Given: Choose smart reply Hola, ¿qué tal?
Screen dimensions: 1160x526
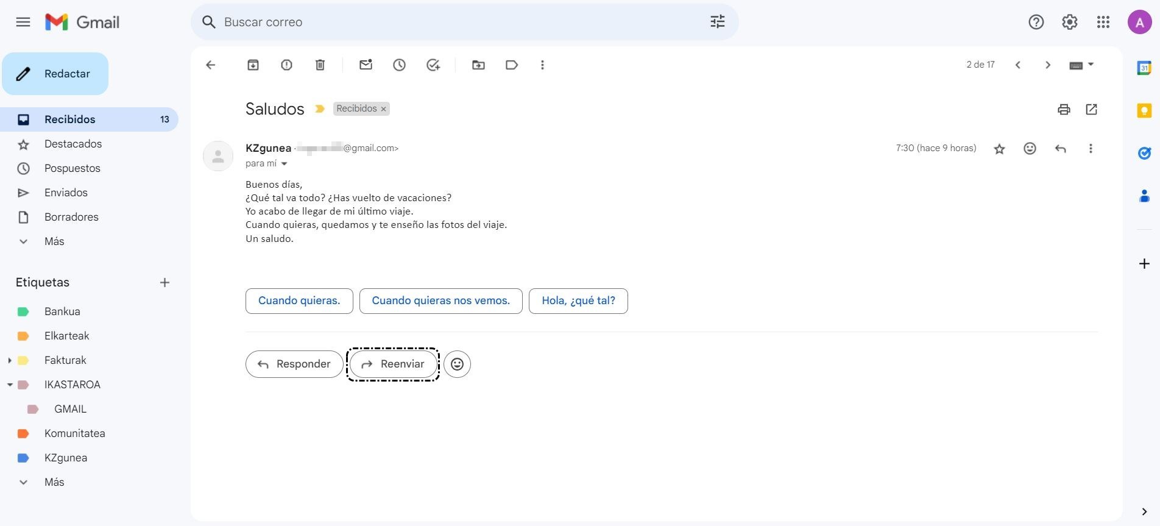Looking at the screenshot, I should coord(578,301).
